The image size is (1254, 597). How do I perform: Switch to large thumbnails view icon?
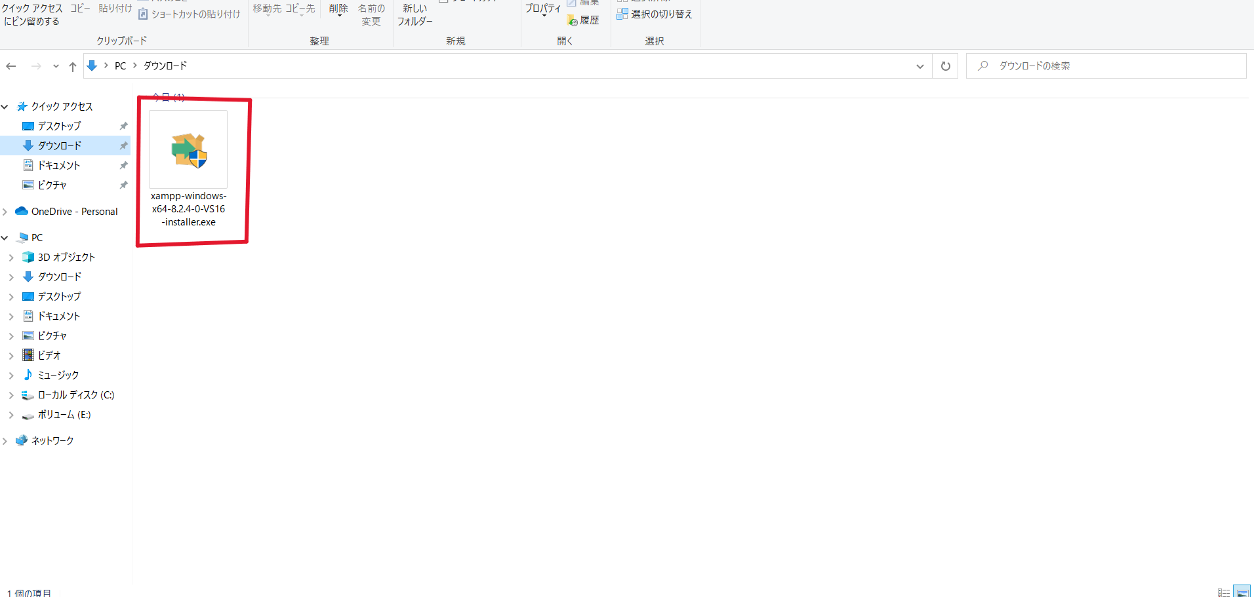click(x=1242, y=592)
